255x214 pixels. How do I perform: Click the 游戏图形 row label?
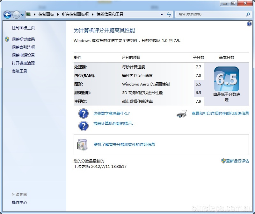[x=82, y=93]
